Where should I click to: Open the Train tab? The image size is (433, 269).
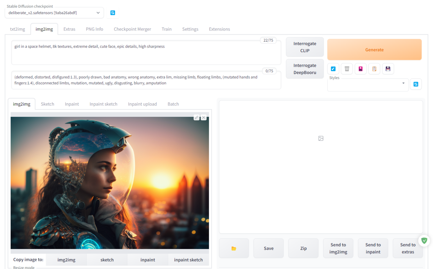167,29
